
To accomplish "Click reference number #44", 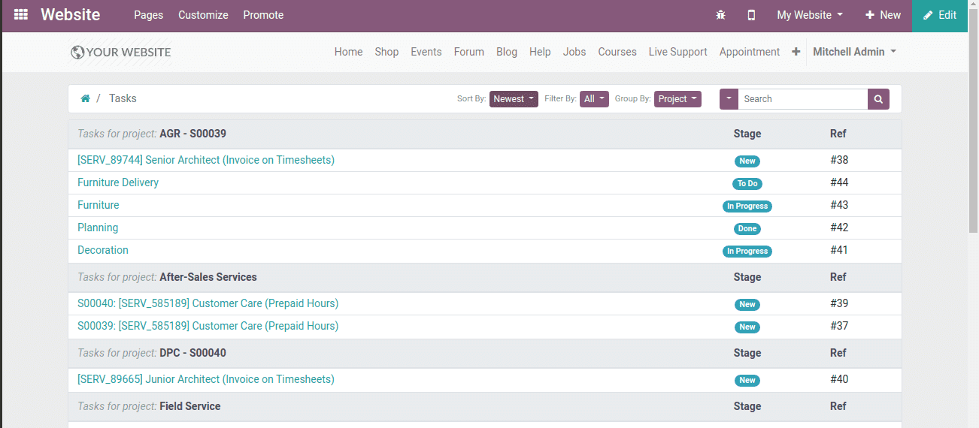I will tap(839, 182).
